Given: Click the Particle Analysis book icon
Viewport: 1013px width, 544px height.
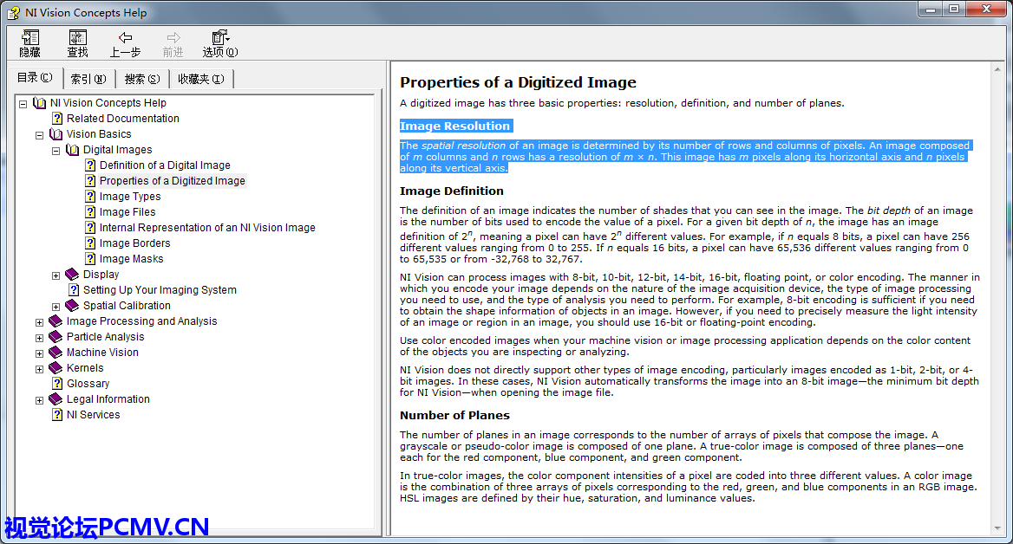Looking at the screenshot, I should click(x=56, y=336).
